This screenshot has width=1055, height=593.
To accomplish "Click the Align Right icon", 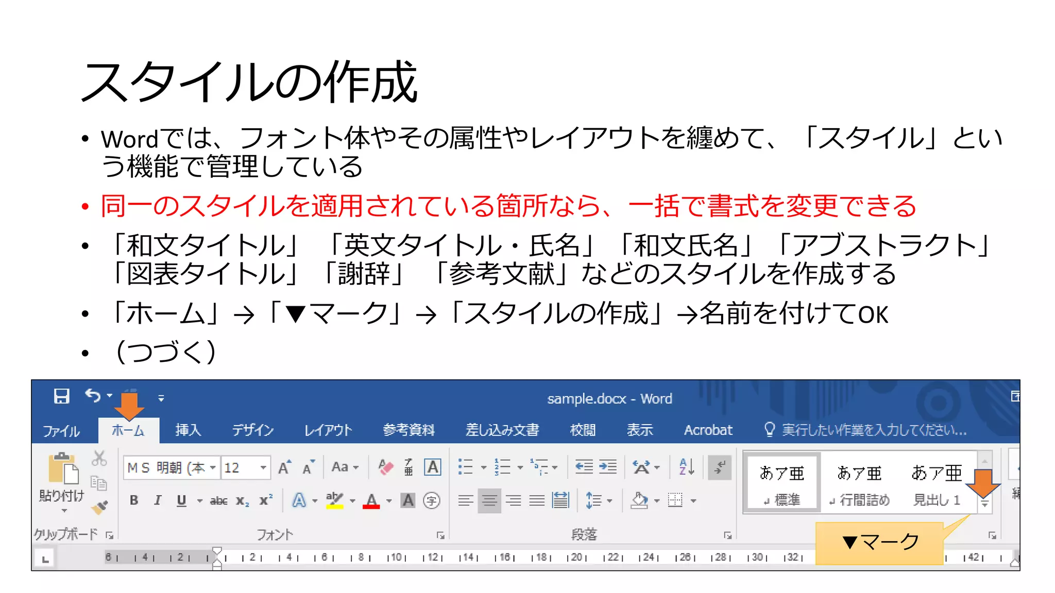I will pyautogui.click(x=513, y=500).
